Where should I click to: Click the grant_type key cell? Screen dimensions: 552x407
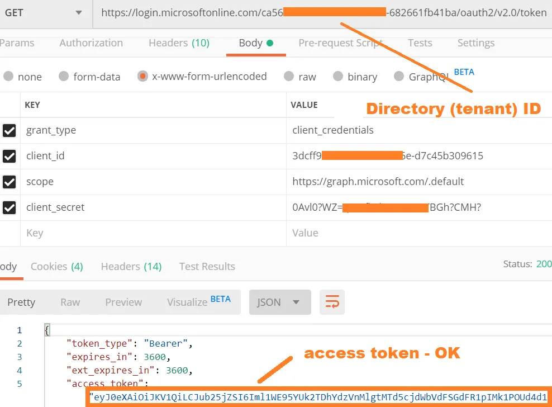coord(154,130)
